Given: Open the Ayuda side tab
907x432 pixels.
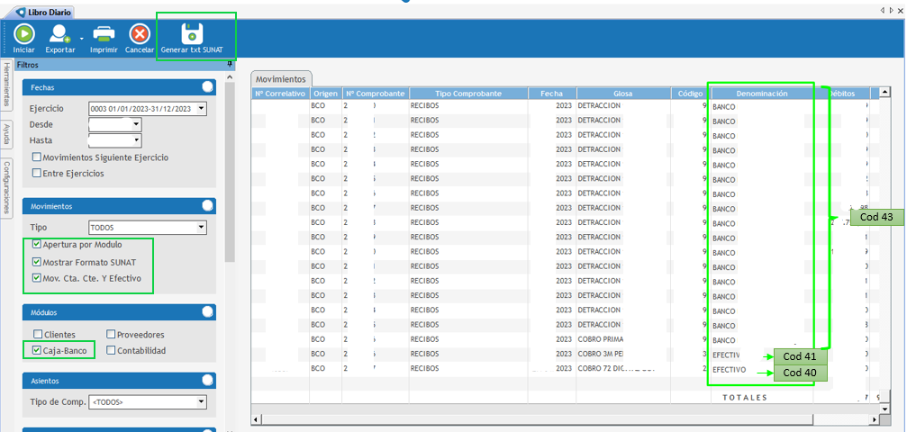Looking at the screenshot, I should click(6, 134).
